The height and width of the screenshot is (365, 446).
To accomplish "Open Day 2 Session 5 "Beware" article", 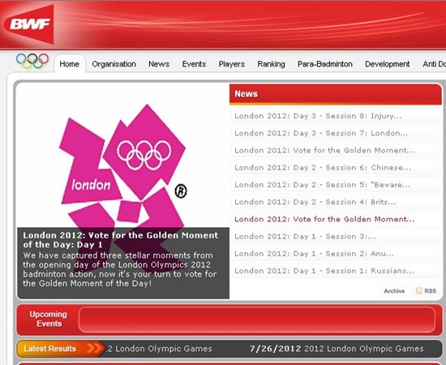I will pos(322,185).
